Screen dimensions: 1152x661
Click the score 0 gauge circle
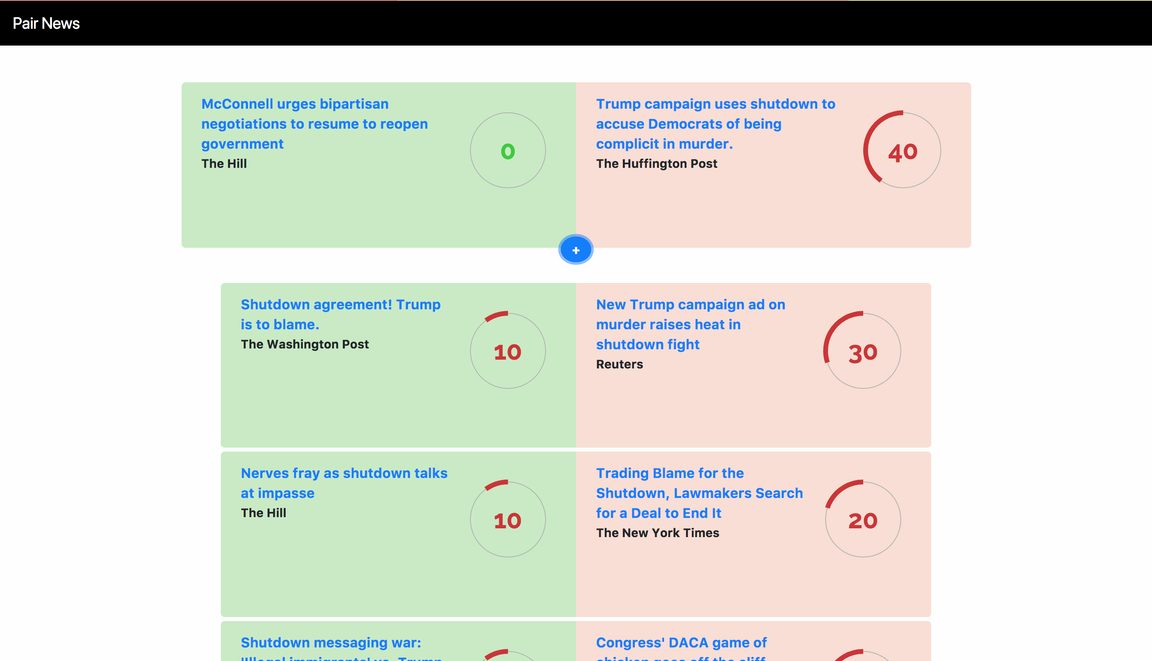[508, 151]
